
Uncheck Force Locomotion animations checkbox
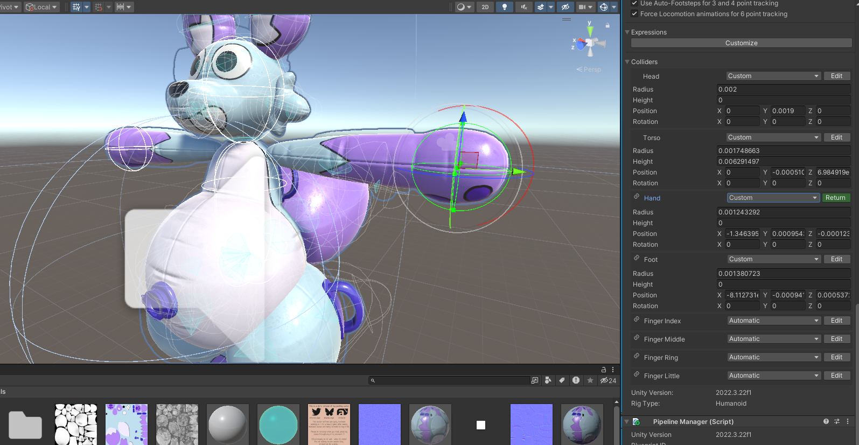(x=634, y=13)
